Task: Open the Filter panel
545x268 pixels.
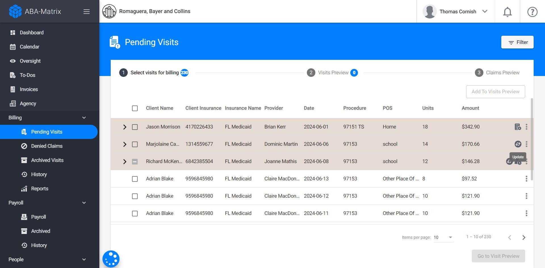Action: coord(517,42)
